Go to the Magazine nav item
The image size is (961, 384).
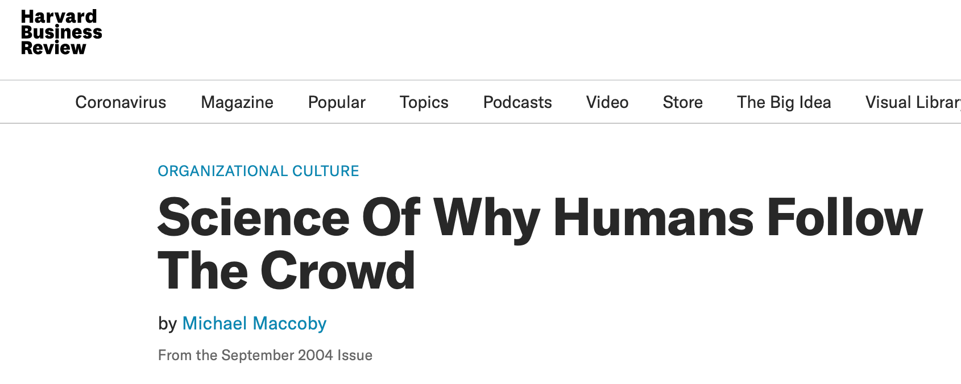click(x=237, y=102)
